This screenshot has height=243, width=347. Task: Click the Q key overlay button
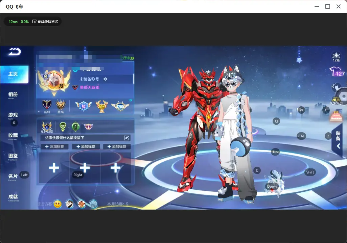pyautogui.click(x=276, y=121)
